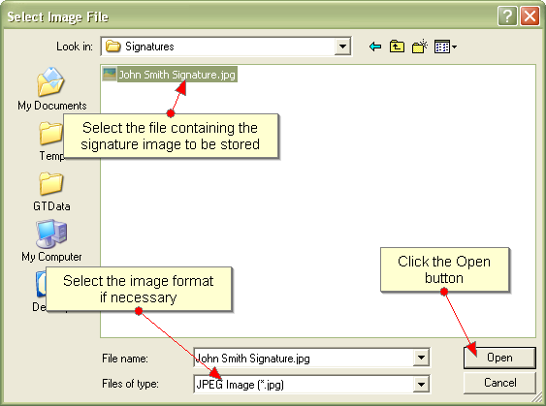Expand the File name dropdown arrow

421,358
